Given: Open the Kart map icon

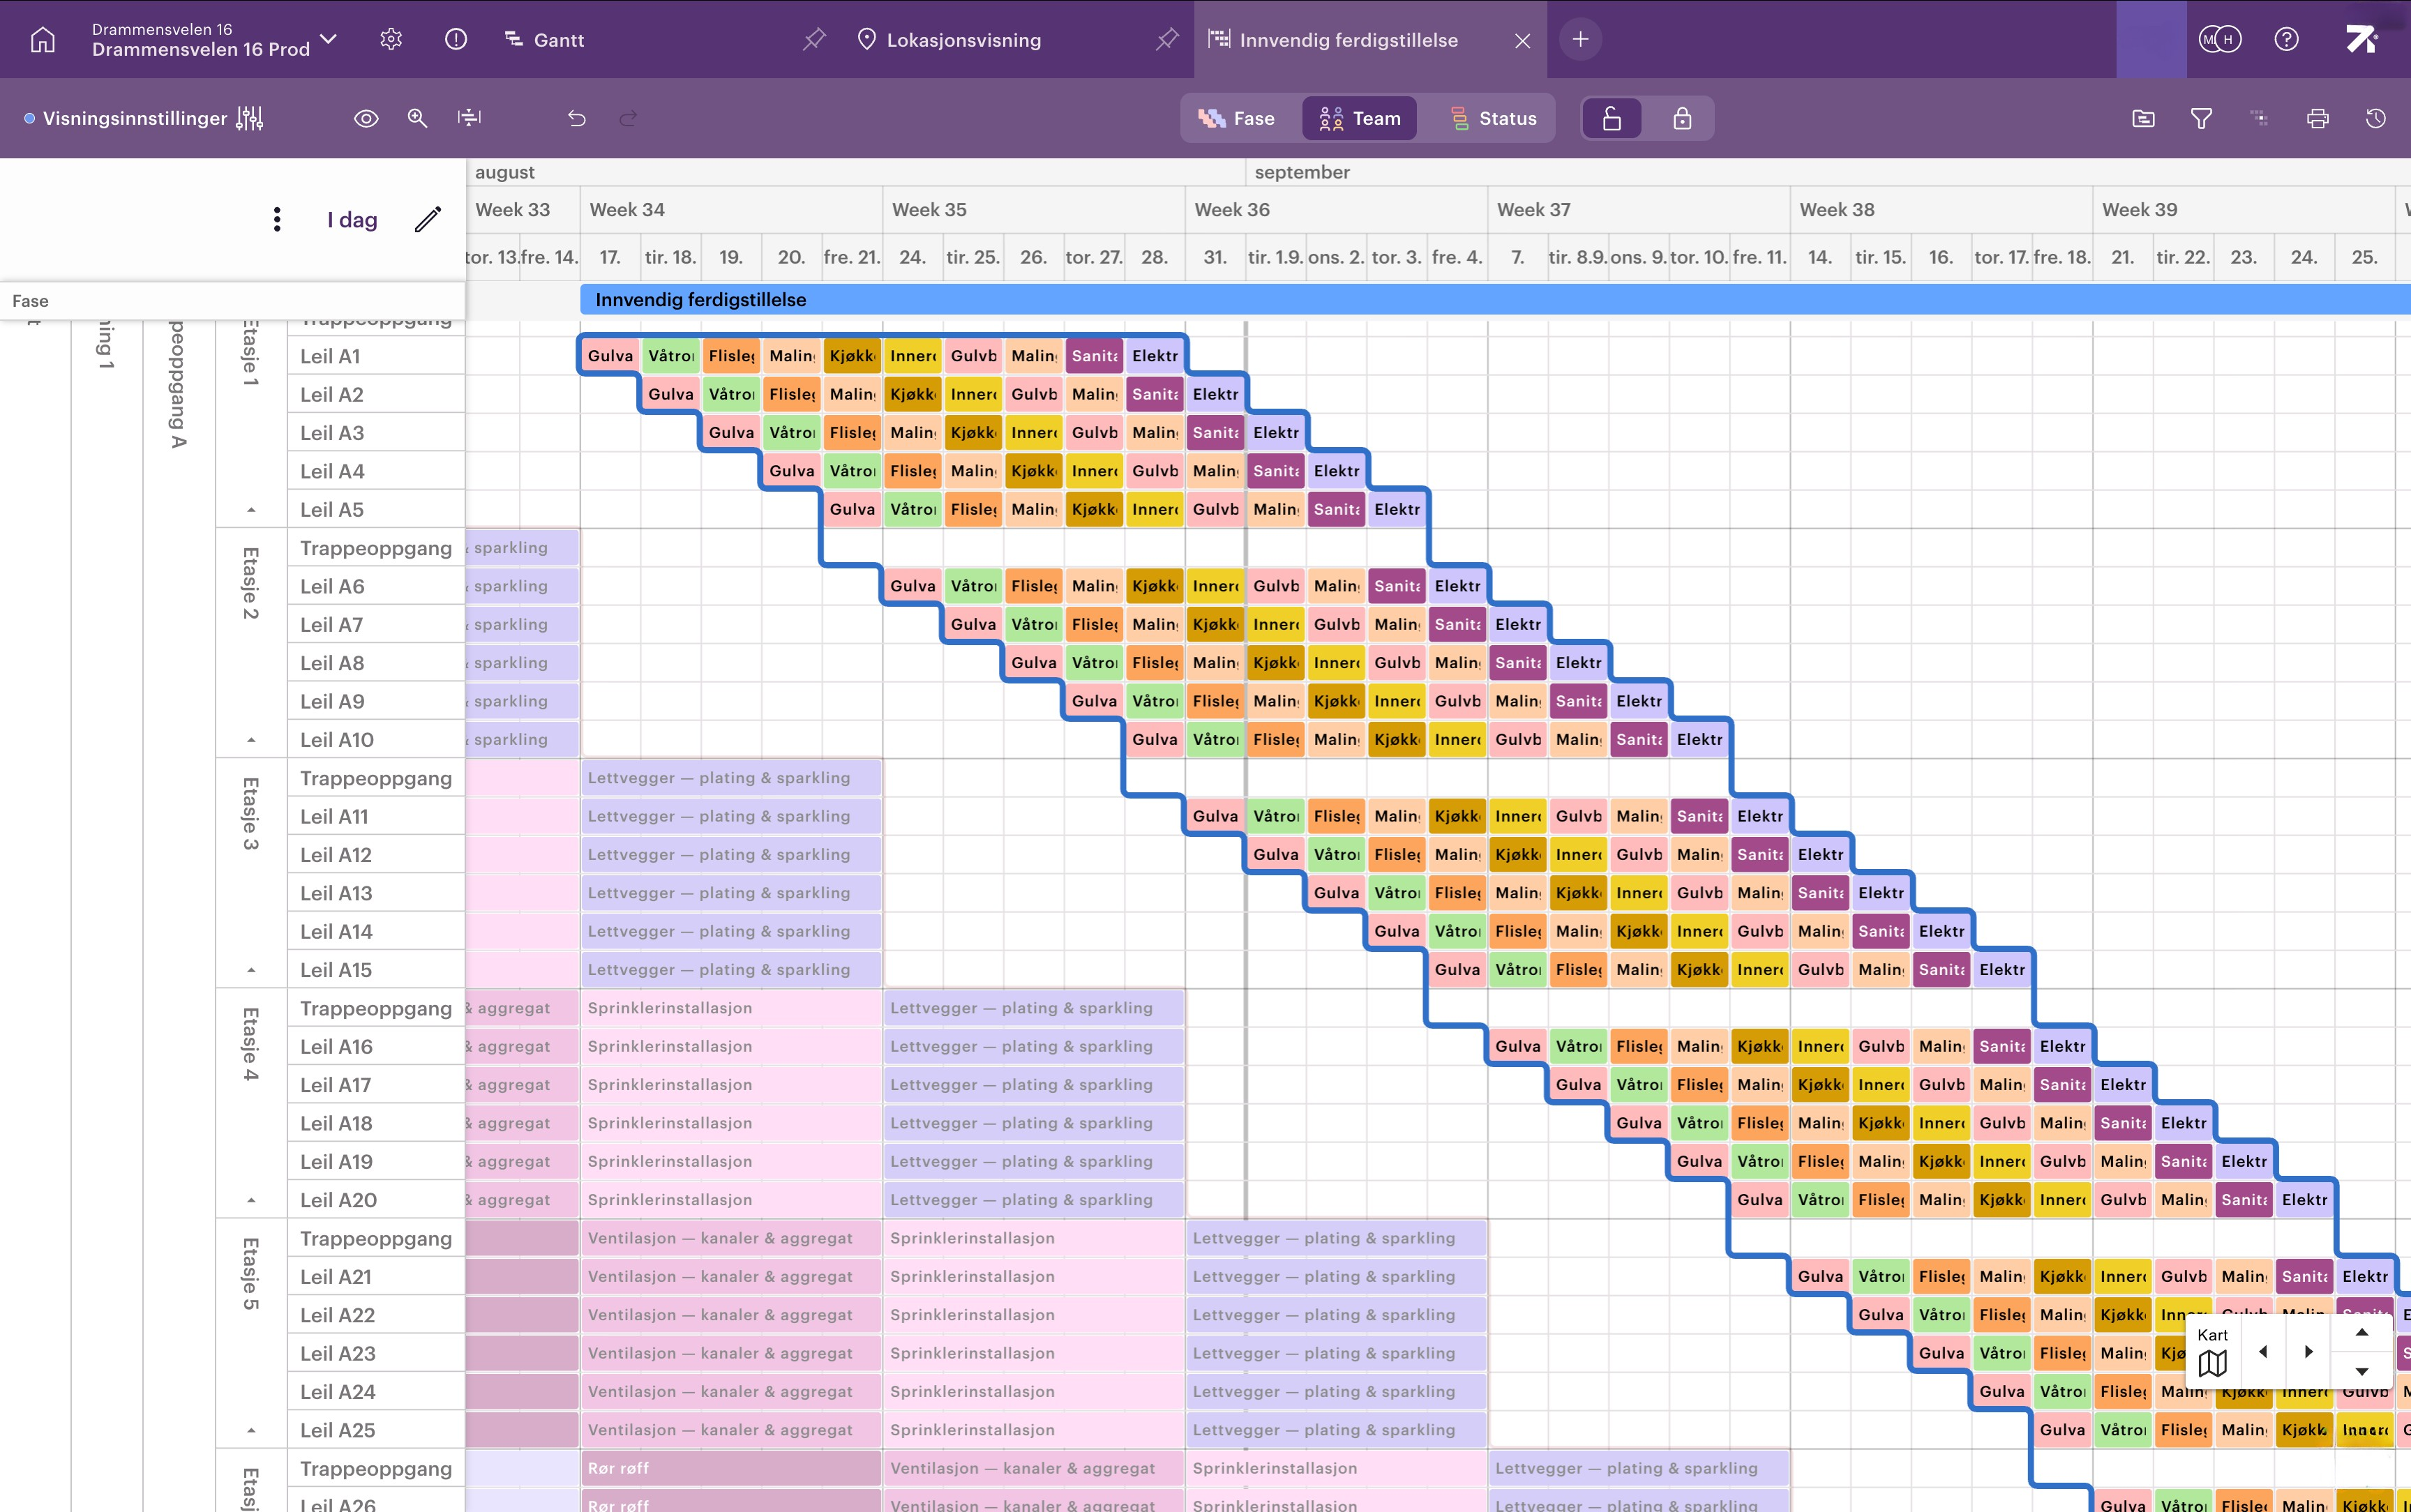Looking at the screenshot, I should click(x=2213, y=1361).
